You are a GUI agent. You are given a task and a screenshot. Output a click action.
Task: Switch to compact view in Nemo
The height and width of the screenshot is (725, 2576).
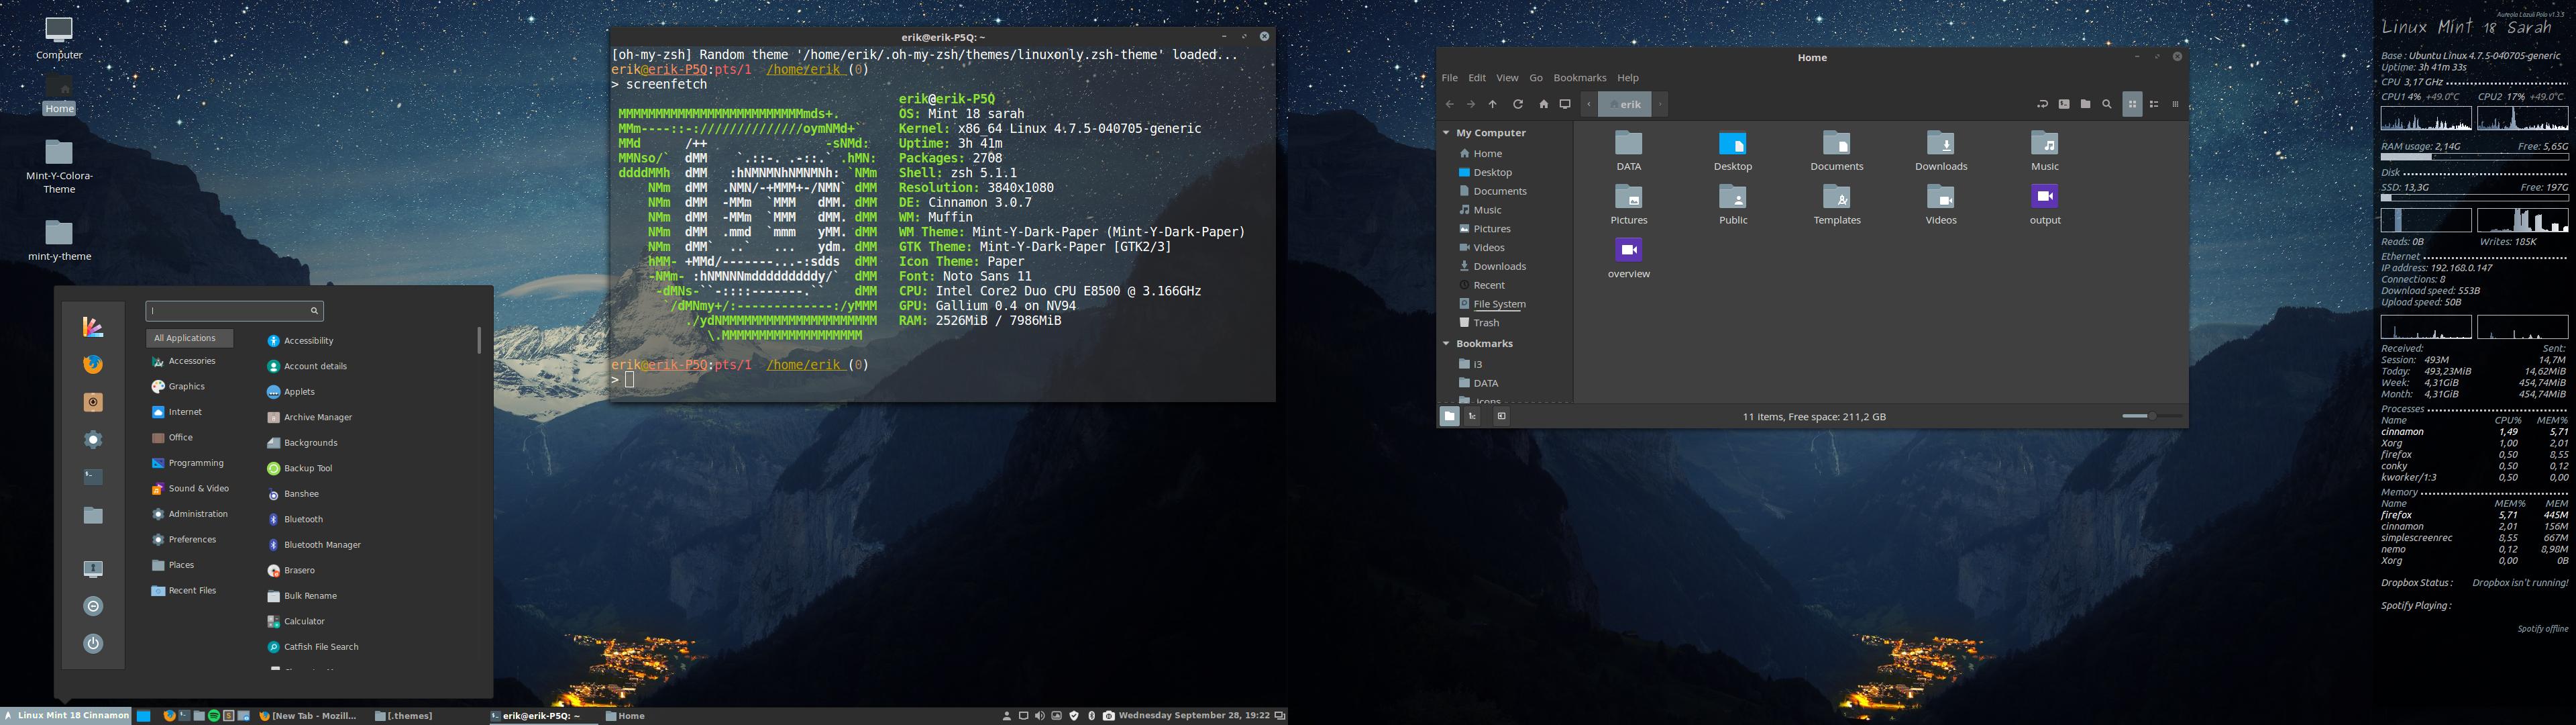[2175, 104]
